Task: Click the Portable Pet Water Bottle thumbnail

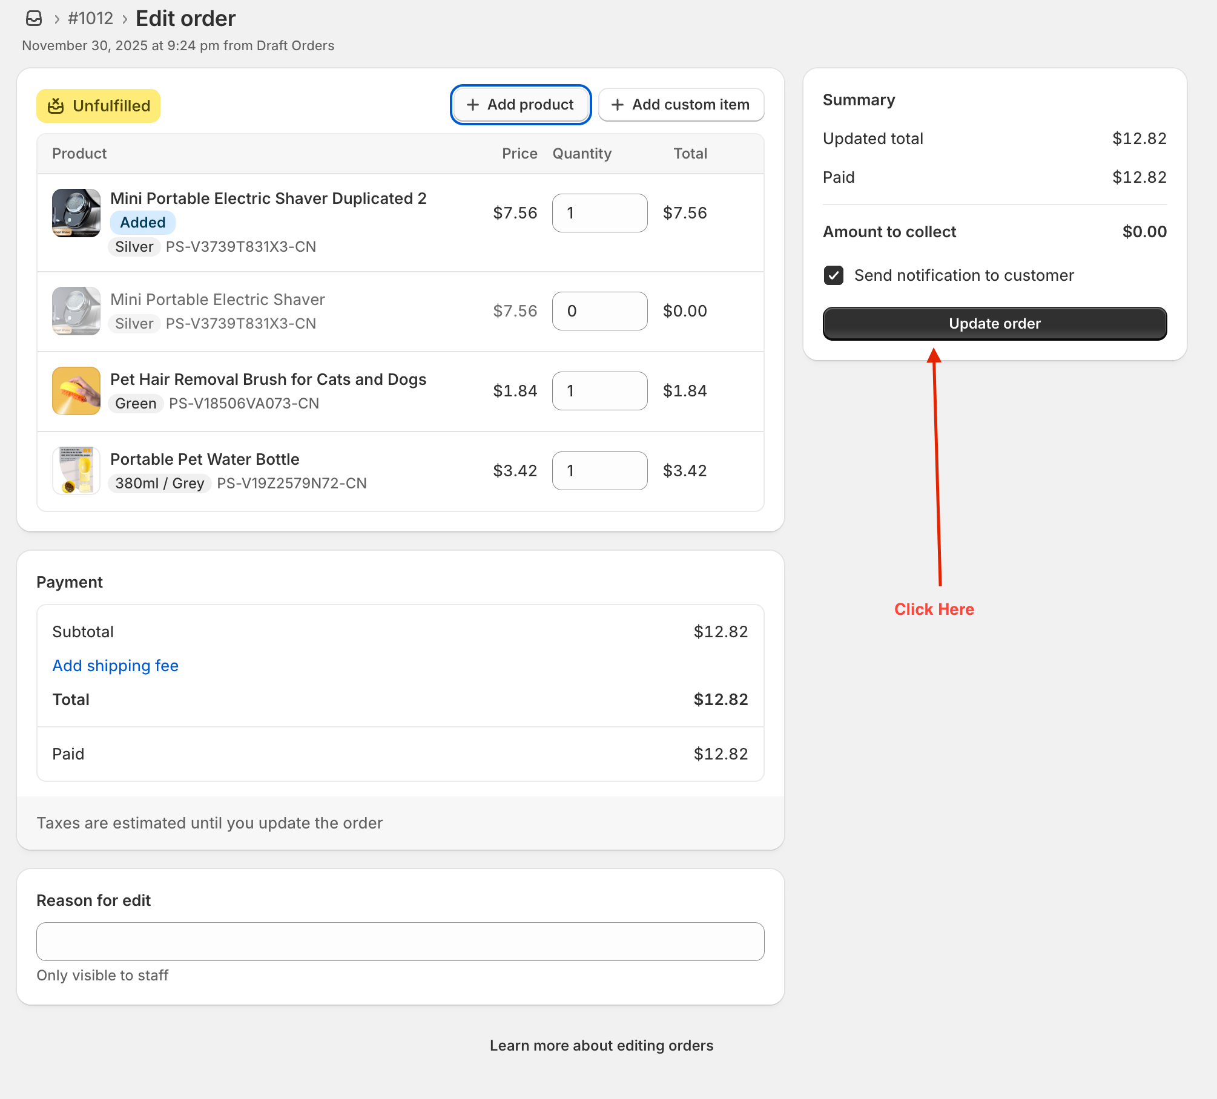Action: coord(76,471)
